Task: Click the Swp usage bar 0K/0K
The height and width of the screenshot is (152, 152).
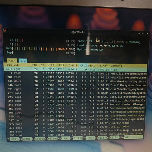Action: pos(41,53)
